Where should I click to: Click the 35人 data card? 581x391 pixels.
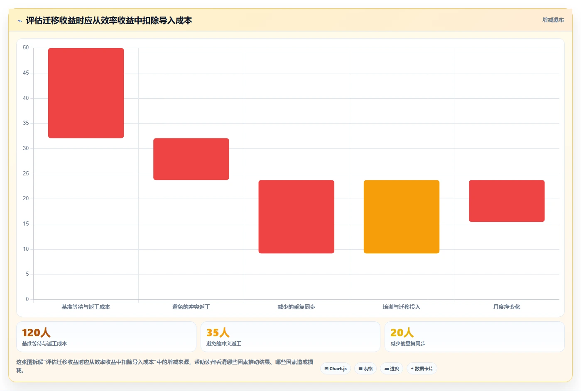point(290,337)
